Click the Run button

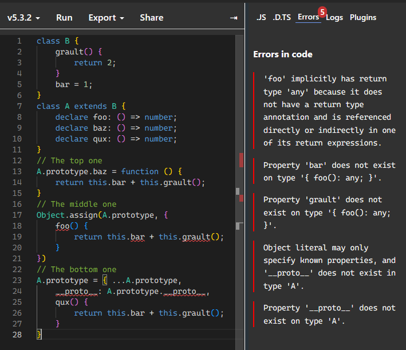coord(64,18)
